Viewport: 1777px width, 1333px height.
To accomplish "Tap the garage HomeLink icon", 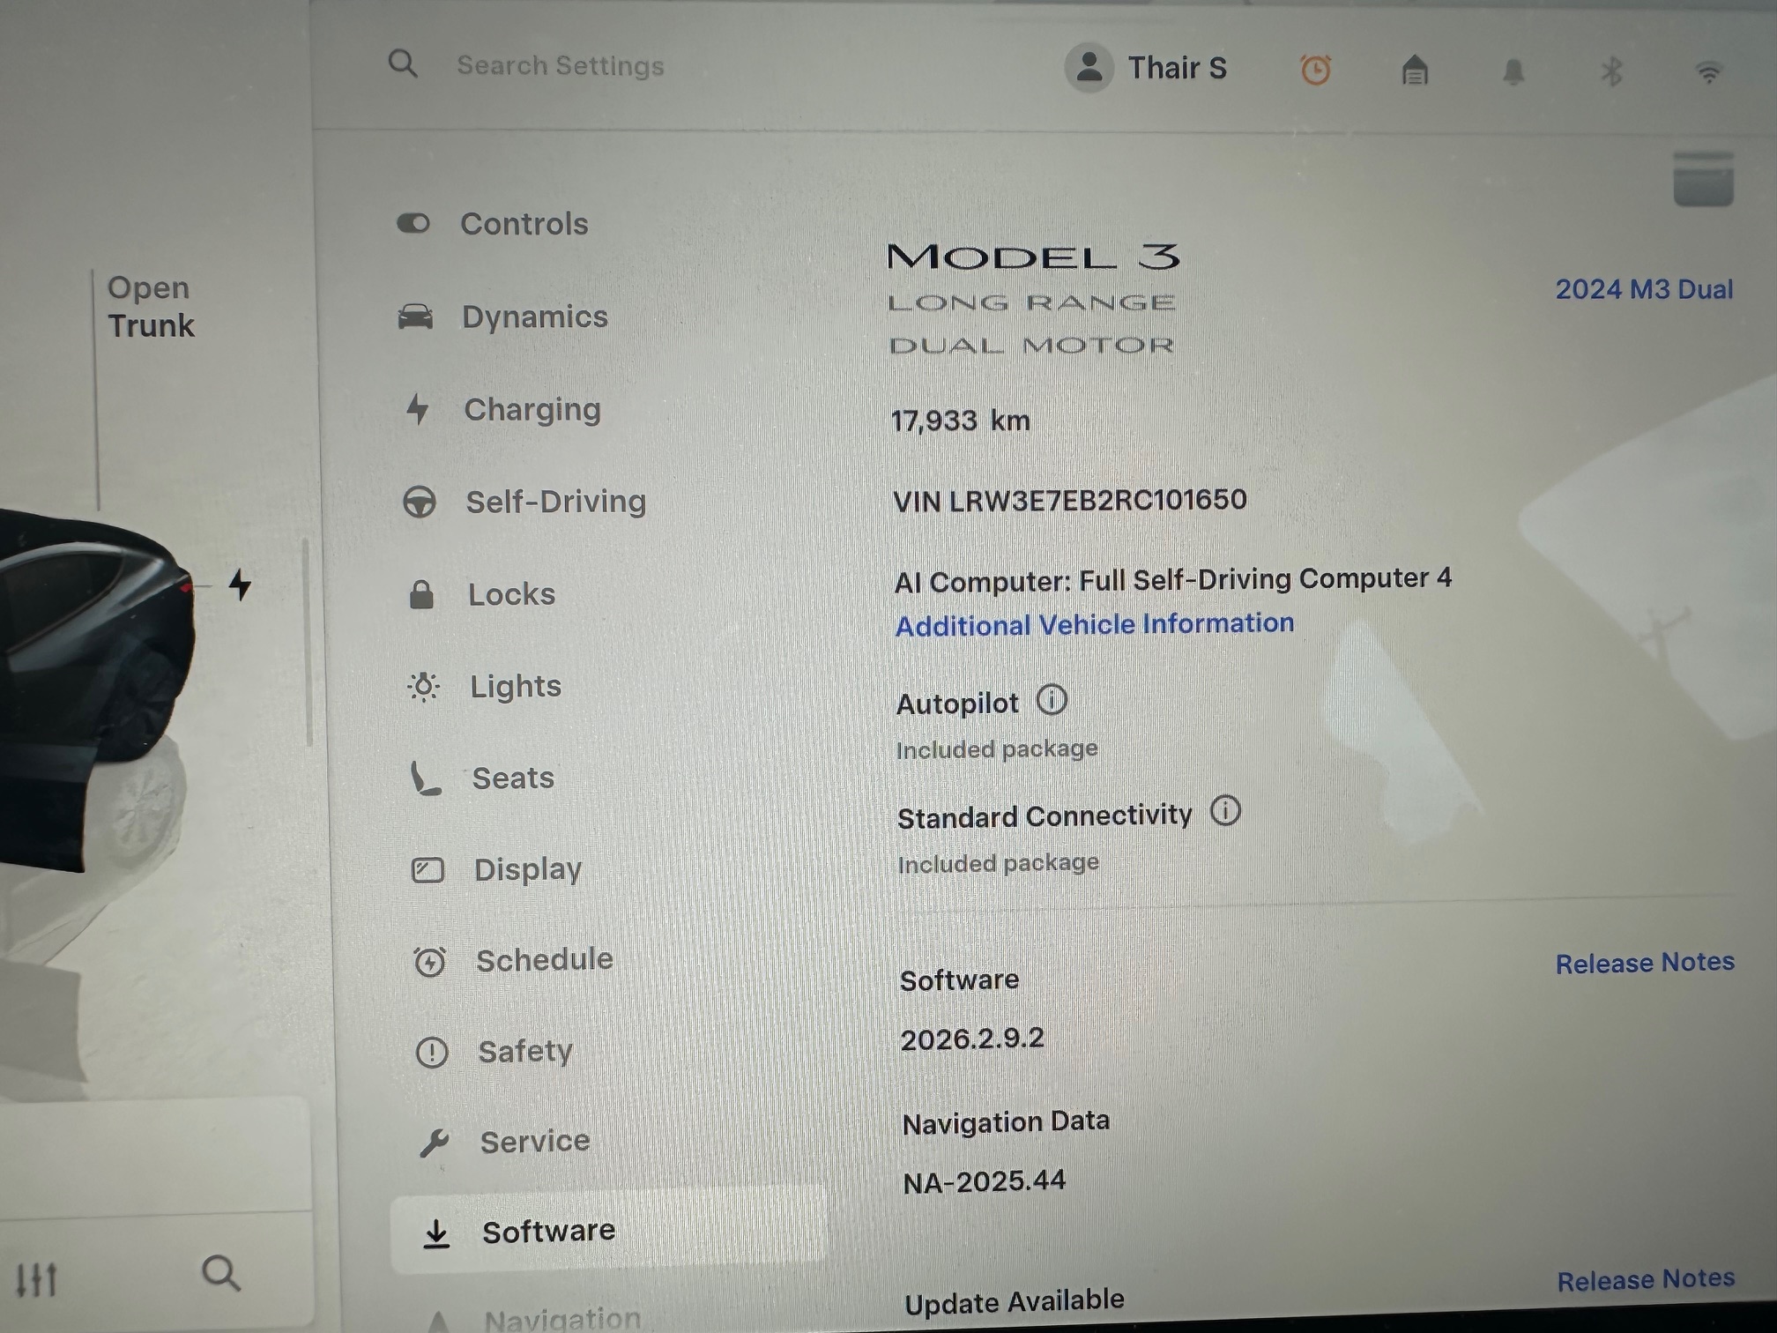I will (1415, 70).
